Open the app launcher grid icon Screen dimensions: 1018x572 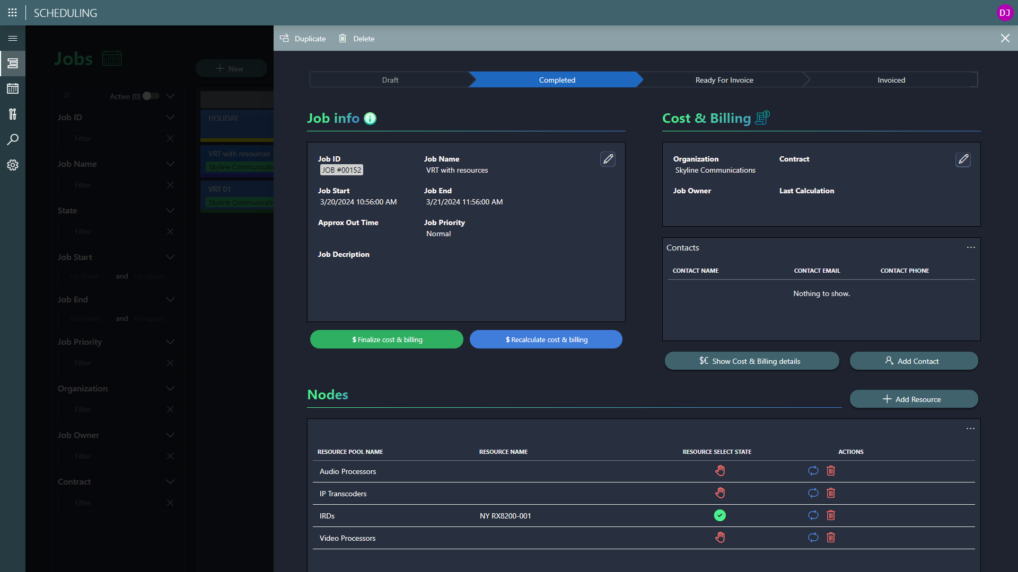tap(13, 13)
